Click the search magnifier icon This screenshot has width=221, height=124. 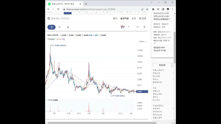pos(49,18)
